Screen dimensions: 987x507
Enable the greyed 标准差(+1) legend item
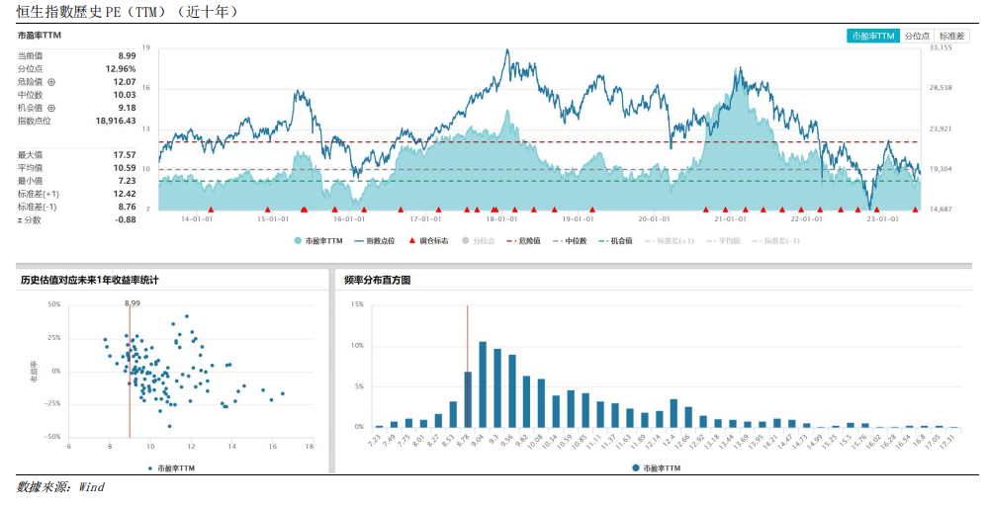point(670,241)
